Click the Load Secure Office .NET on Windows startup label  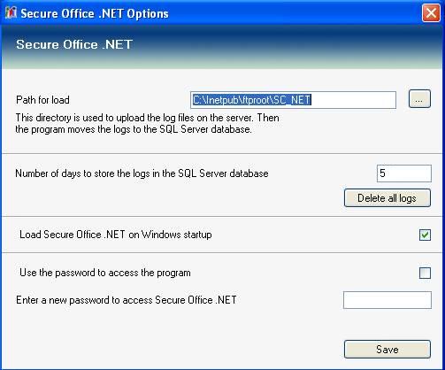pos(116,235)
